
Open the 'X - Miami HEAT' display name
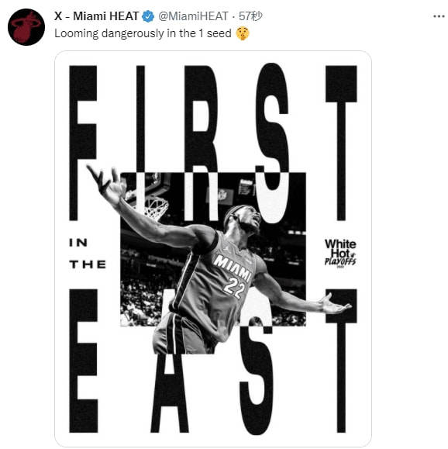point(96,16)
